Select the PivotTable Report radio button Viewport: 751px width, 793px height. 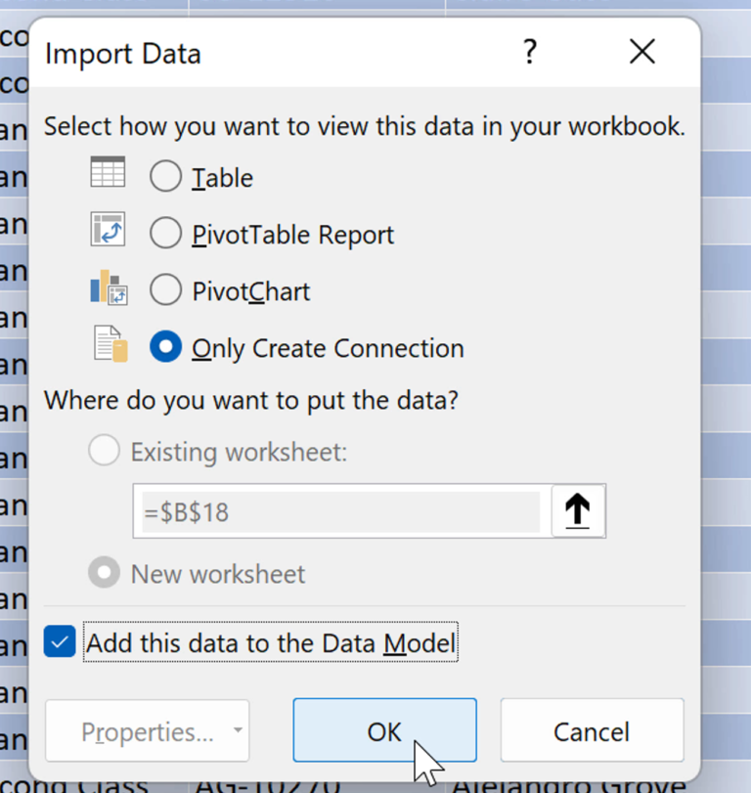[166, 234]
